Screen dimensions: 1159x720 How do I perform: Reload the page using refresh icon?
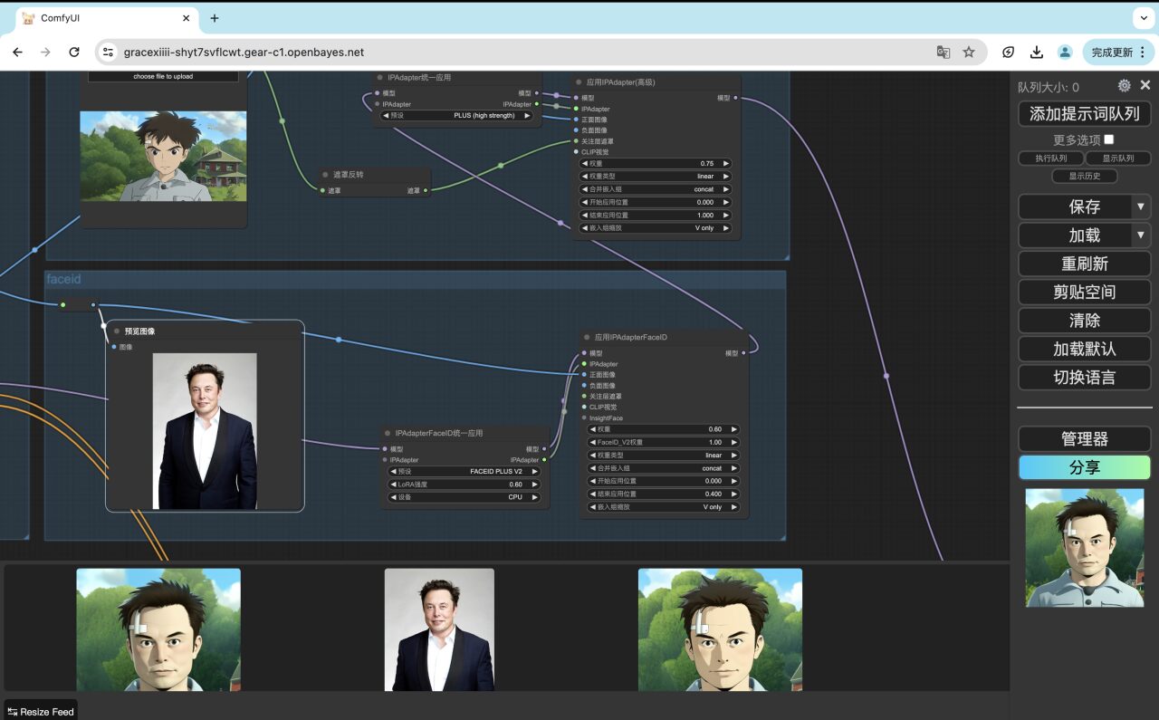coord(74,53)
